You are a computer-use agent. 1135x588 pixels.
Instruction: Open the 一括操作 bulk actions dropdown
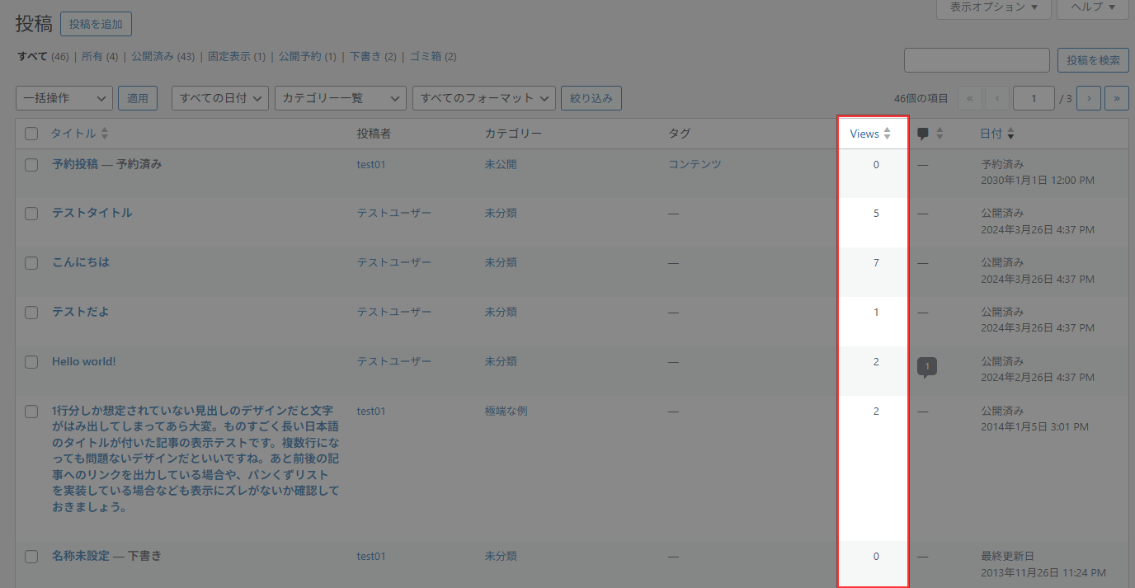pyautogui.click(x=64, y=98)
